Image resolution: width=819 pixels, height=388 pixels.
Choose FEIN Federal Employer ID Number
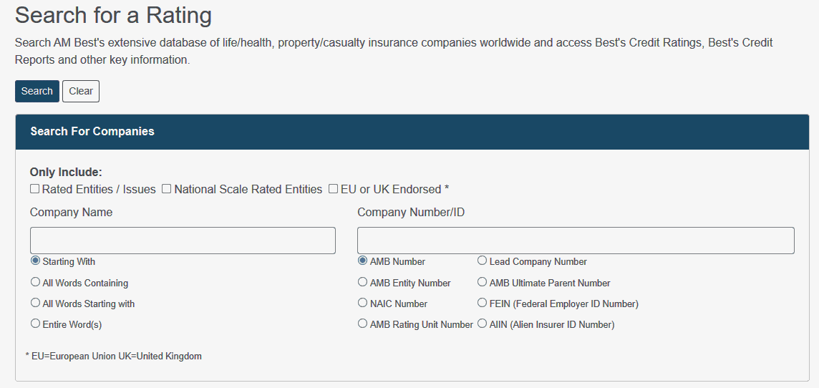pos(483,304)
